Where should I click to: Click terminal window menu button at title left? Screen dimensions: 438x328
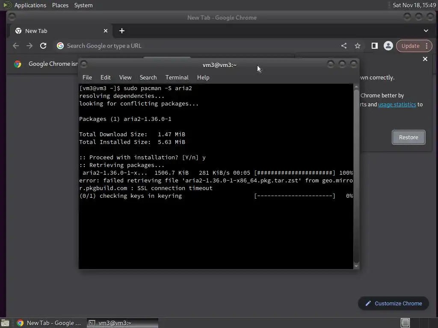click(84, 64)
